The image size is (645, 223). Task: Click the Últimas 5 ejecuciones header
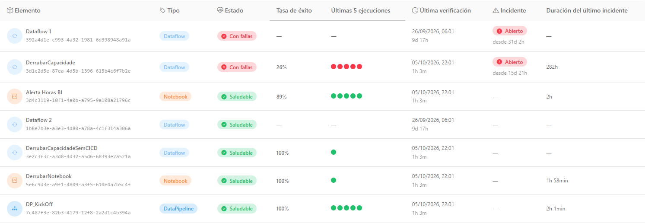[x=361, y=10]
